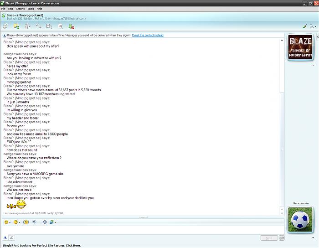Click the voice clip icon
The image size is (319, 248).
coord(34,222)
